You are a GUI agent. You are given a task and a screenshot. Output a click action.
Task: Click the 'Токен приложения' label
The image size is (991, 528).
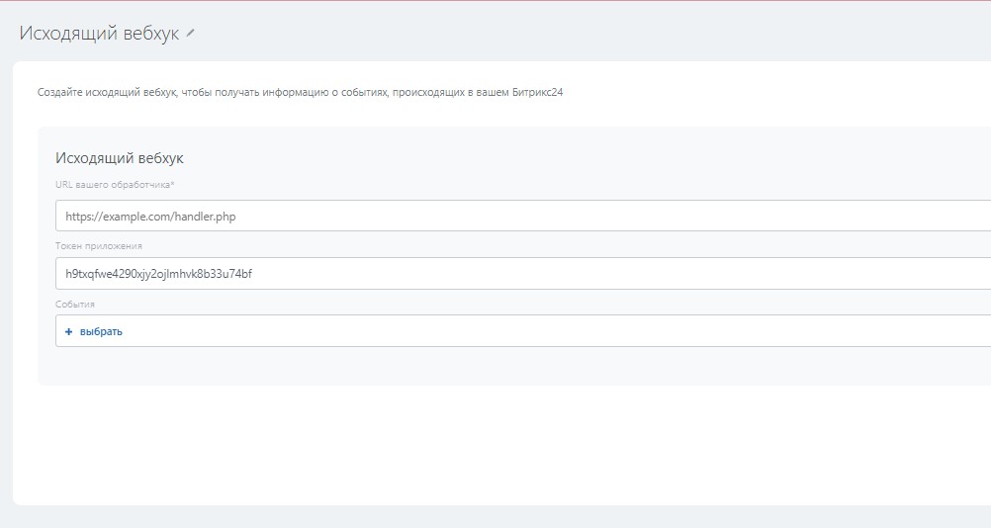pos(99,246)
